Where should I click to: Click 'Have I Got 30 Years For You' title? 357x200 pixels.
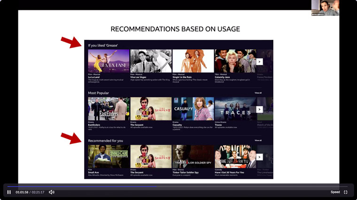tap(230, 172)
